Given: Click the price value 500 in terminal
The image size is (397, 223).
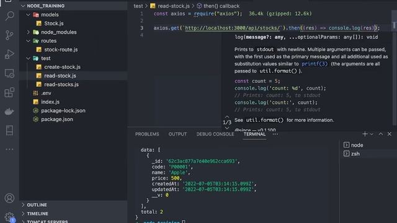Looking at the screenshot, I should tap(176, 178).
